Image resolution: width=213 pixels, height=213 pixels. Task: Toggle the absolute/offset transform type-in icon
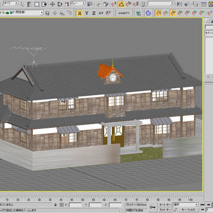[x=62, y=205]
